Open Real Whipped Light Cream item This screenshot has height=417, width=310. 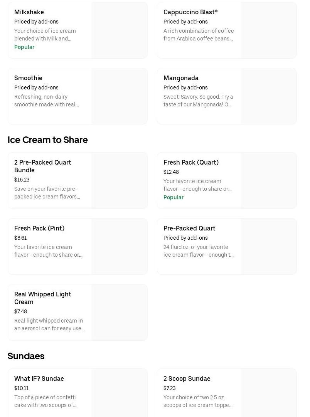tap(42, 298)
